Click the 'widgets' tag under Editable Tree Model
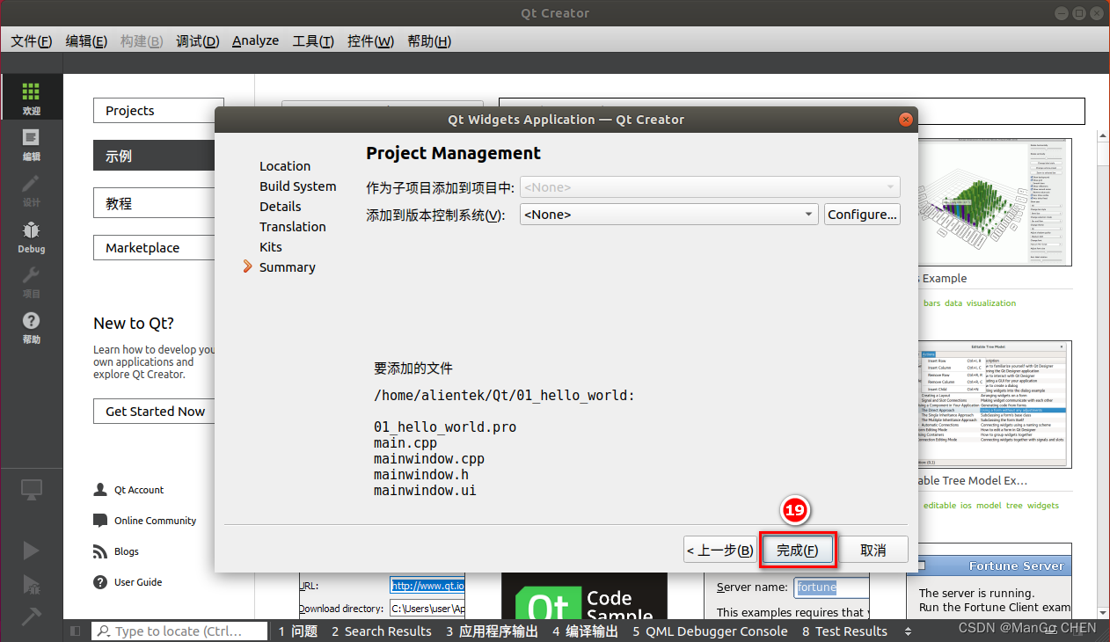1110x642 pixels. (1043, 505)
